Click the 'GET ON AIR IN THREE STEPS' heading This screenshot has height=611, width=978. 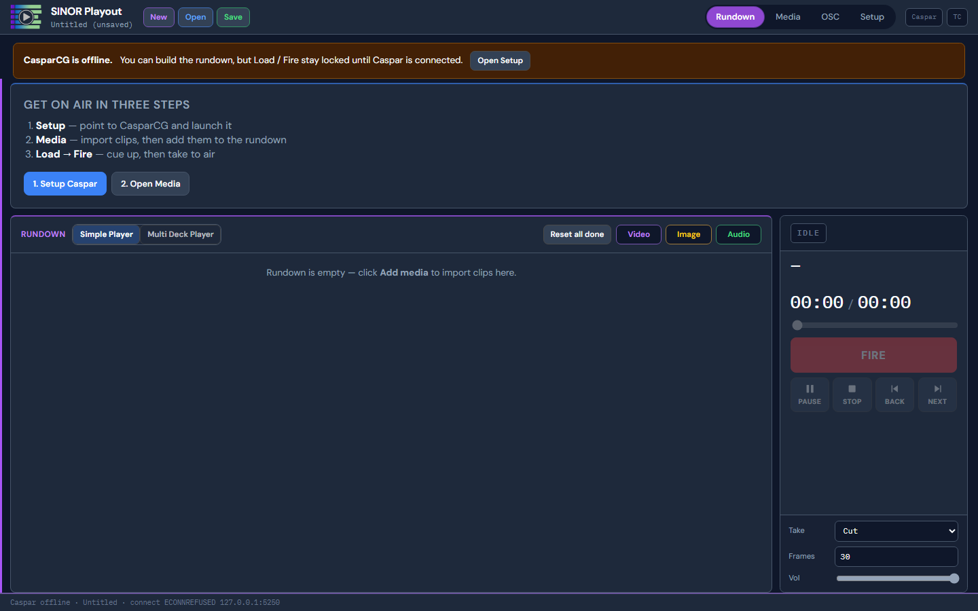(107, 105)
